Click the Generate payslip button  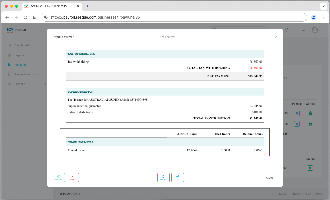click(x=59, y=178)
